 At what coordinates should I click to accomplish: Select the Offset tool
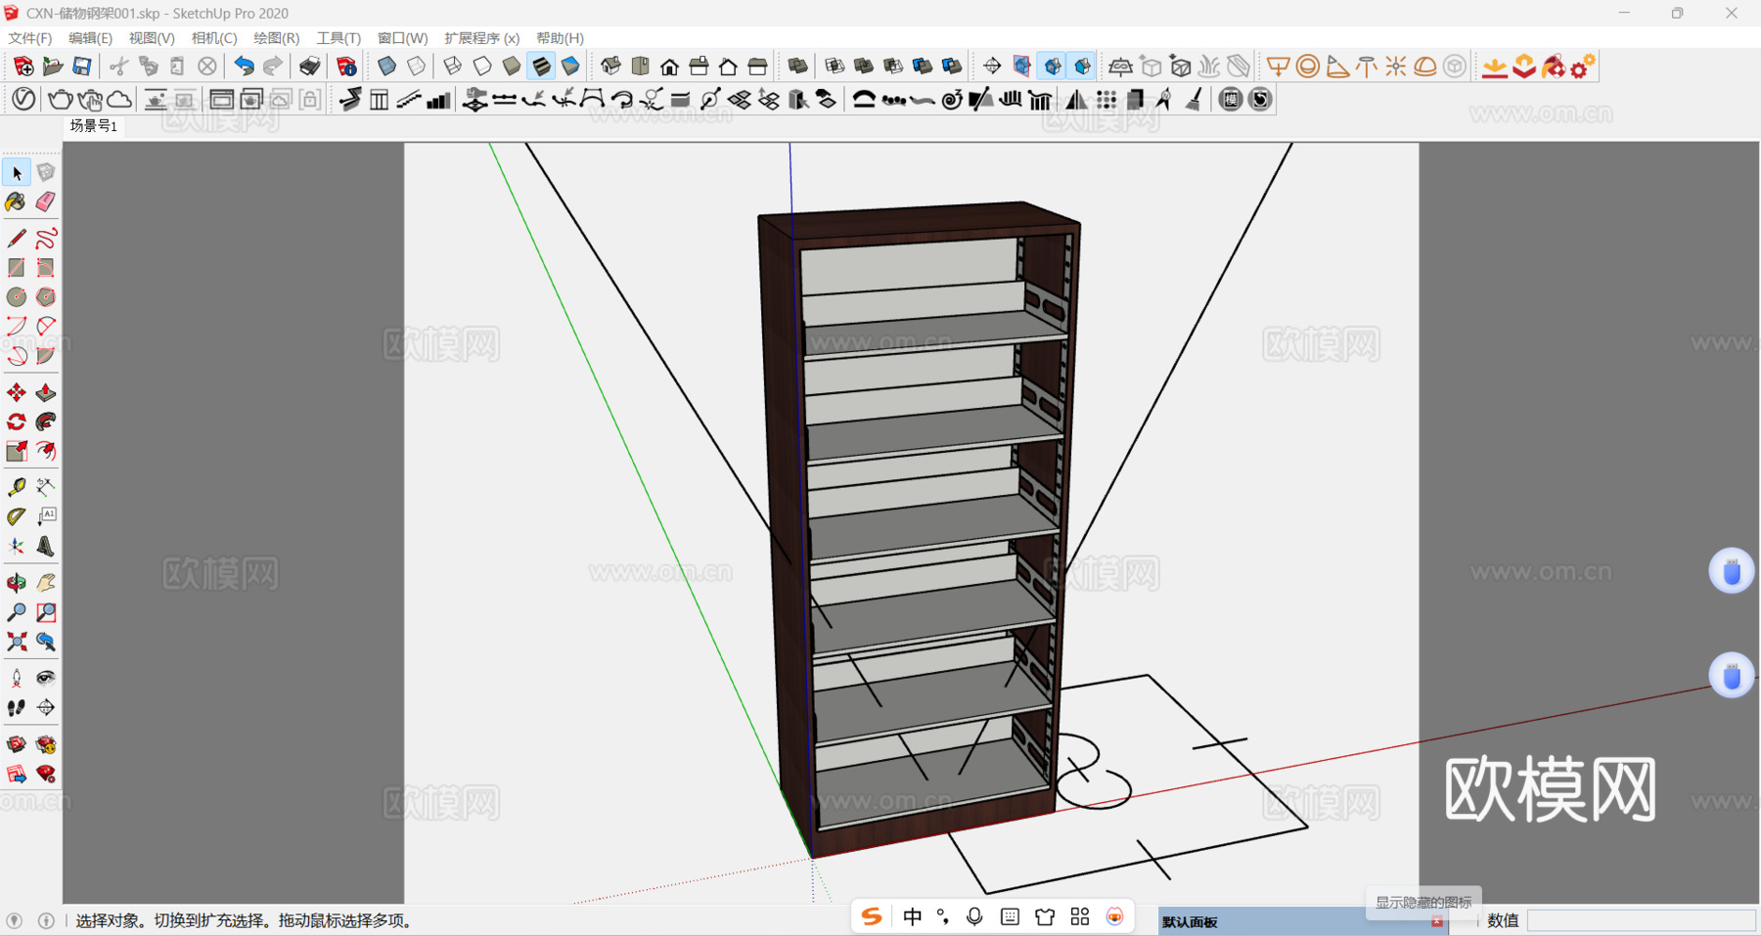pos(46,452)
